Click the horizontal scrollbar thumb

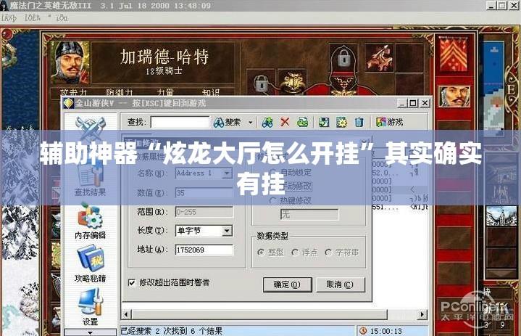tap(259, 314)
